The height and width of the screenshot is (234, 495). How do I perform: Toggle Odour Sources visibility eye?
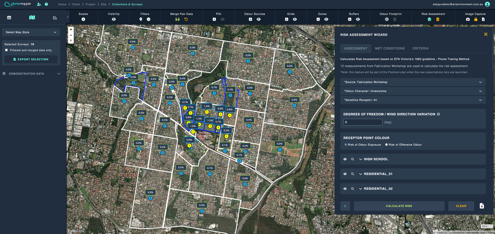click(258, 19)
